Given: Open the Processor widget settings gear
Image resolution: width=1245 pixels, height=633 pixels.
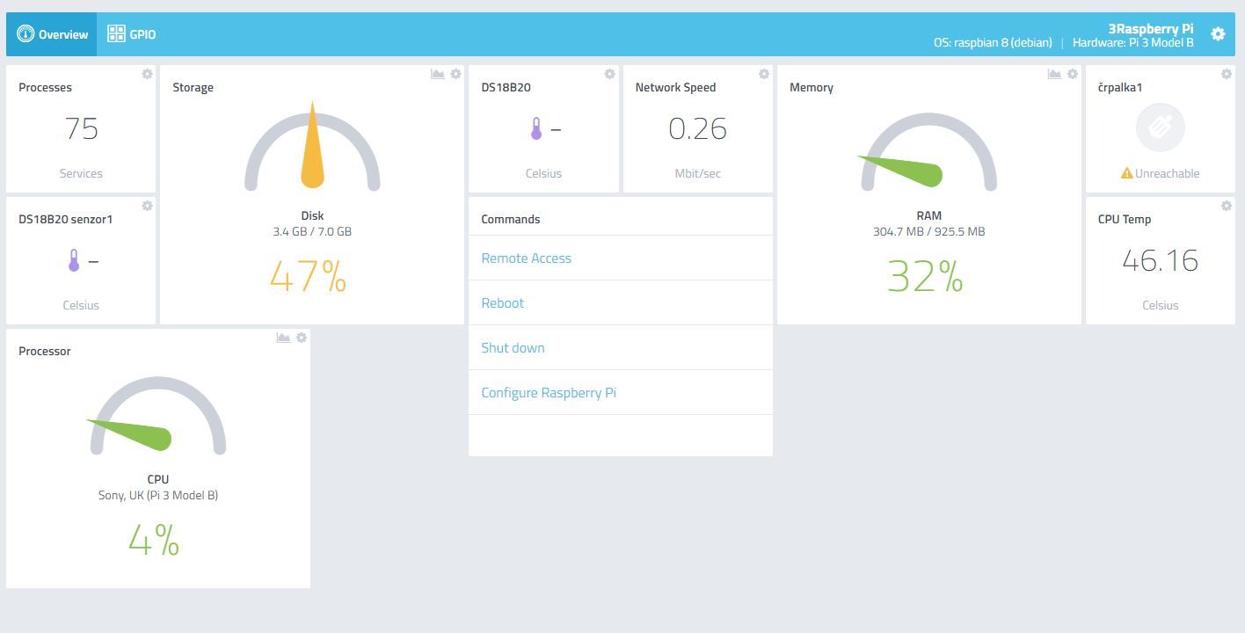Looking at the screenshot, I should tap(302, 338).
